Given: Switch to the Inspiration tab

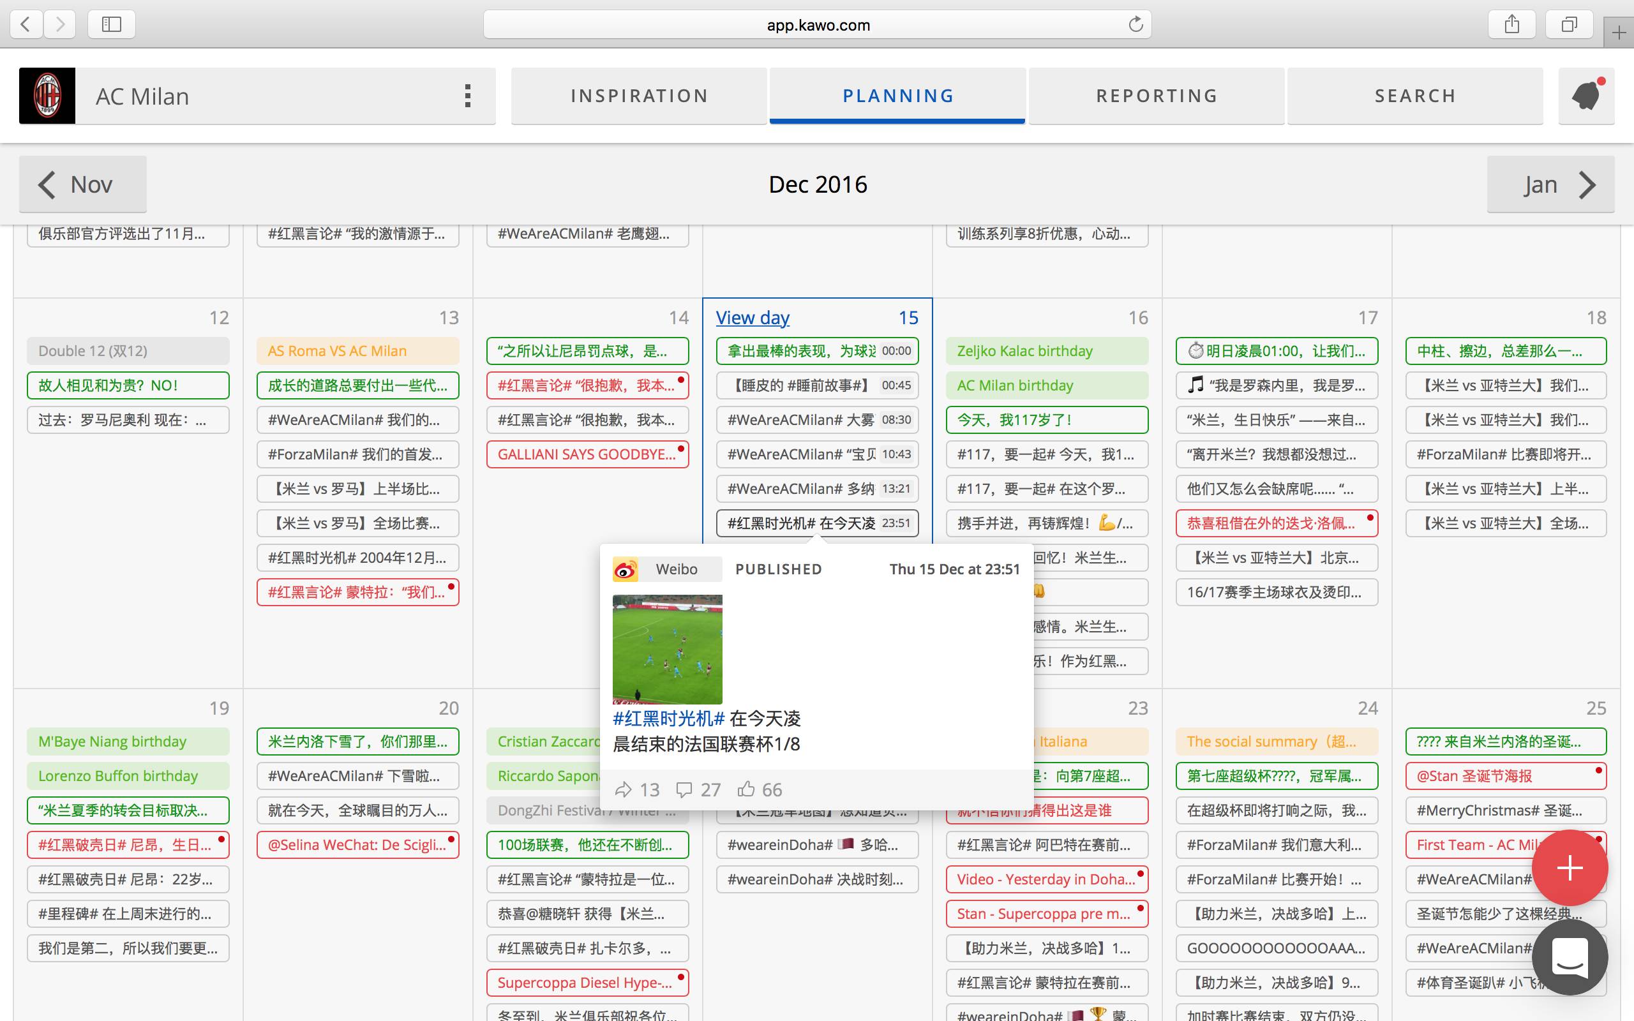Looking at the screenshot, I should pyautogui.click(x=639, y=96).
